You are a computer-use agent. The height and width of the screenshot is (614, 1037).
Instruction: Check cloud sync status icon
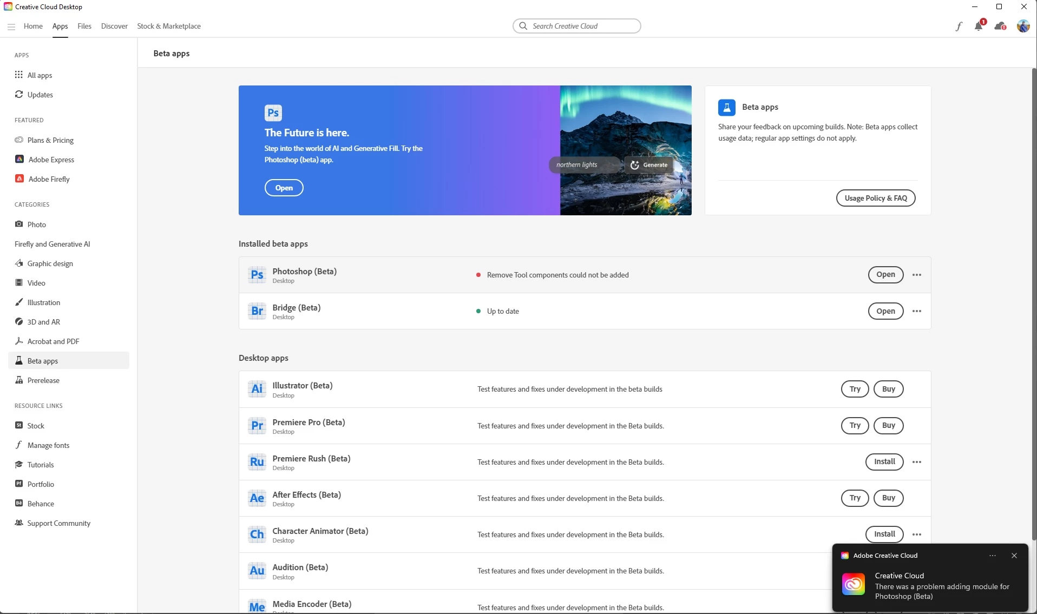tap(1000, 26)
